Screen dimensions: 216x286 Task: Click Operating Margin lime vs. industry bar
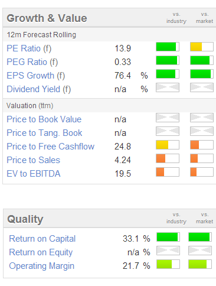[168, 264]
